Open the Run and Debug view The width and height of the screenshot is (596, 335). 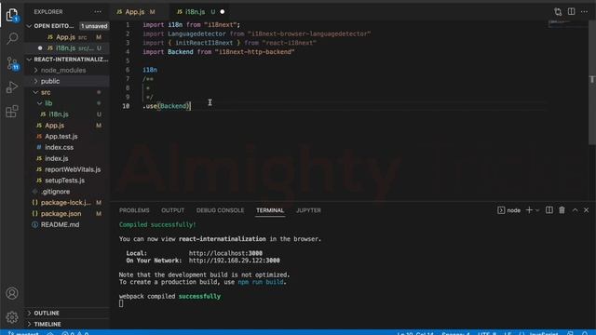(x=12, y=87)
